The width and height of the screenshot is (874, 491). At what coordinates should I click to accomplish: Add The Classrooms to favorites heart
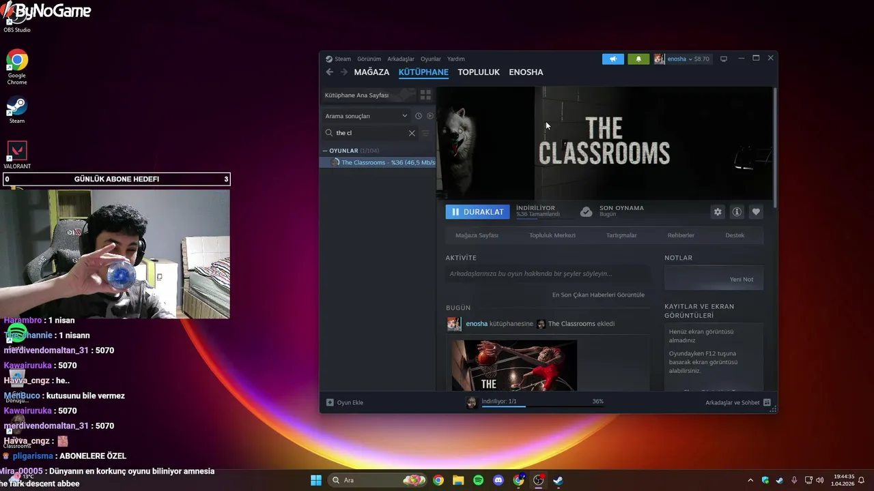pyautogui.click(x=756, y=212)
